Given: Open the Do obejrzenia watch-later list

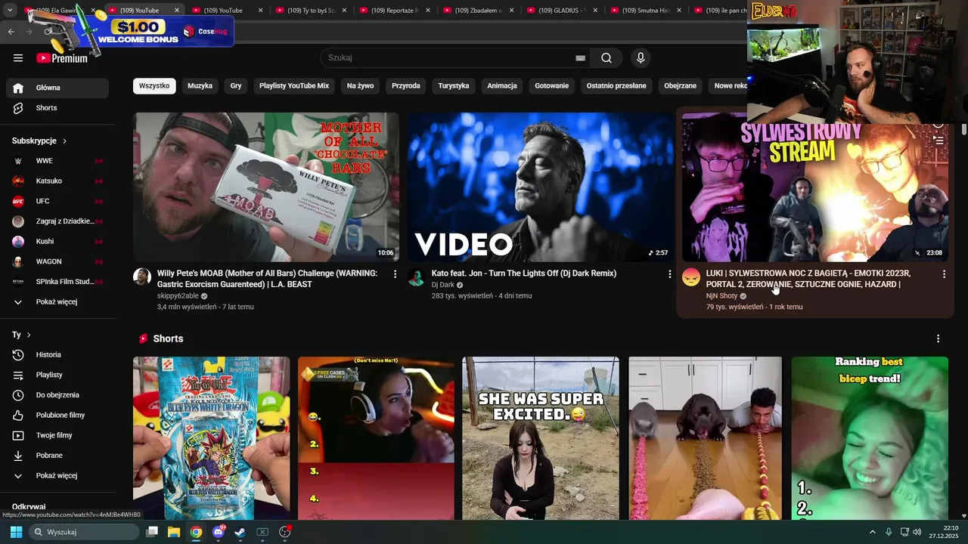Looking at the screenshot, I should pyautogui.click(x=57, y=395).
